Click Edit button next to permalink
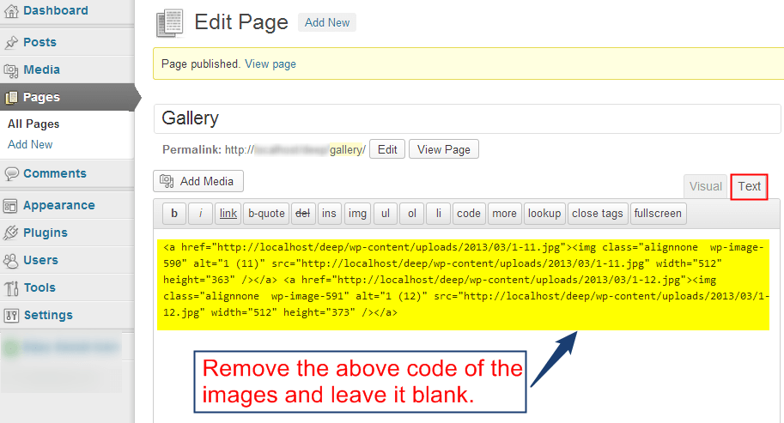Screen dimensions: 784x423 (x=387, y=149)
